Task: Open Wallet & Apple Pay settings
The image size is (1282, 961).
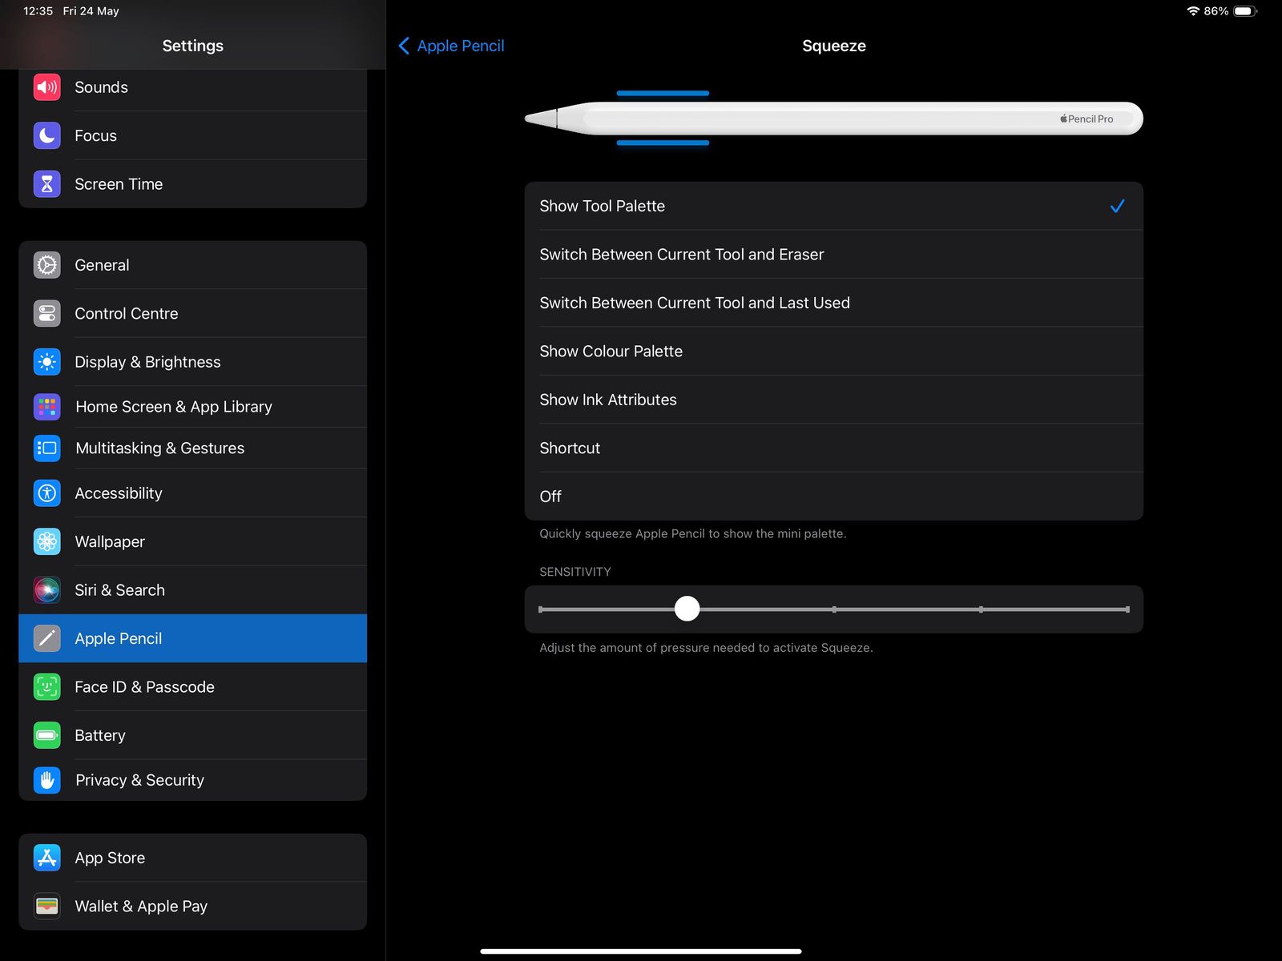Action: point(192,906)
